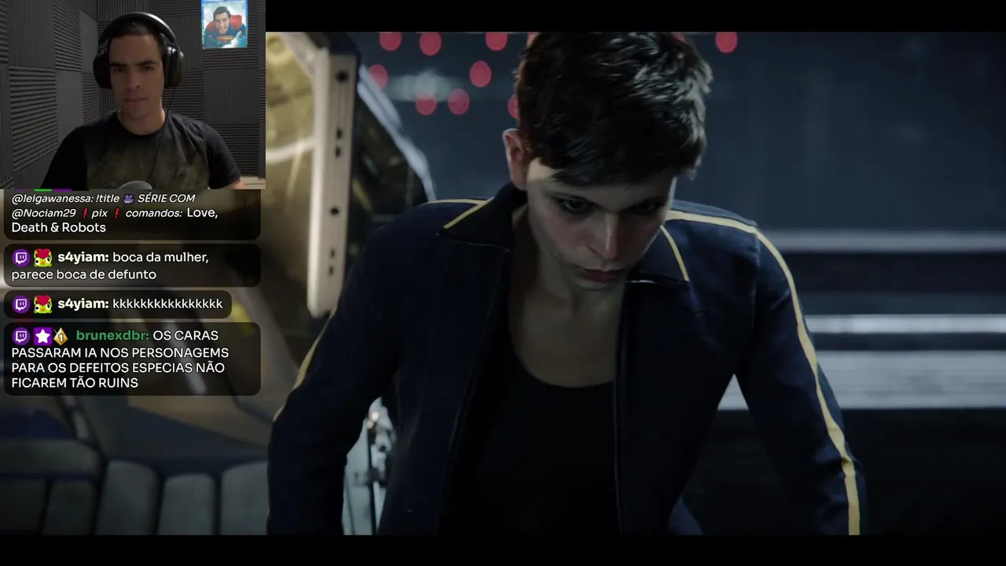Image resolution: width=1006 pixels, height=566 pixels.
Task: Click the 'parece boca de defunto' text
Action: pyautogui.click(x=84, y=274)
